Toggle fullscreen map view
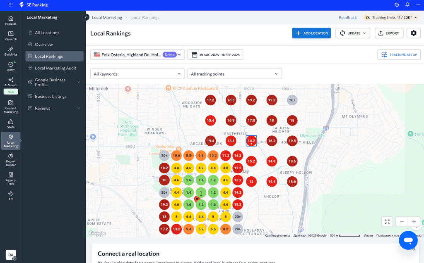This screenshot has width=424, height=263. pos(387,222)
